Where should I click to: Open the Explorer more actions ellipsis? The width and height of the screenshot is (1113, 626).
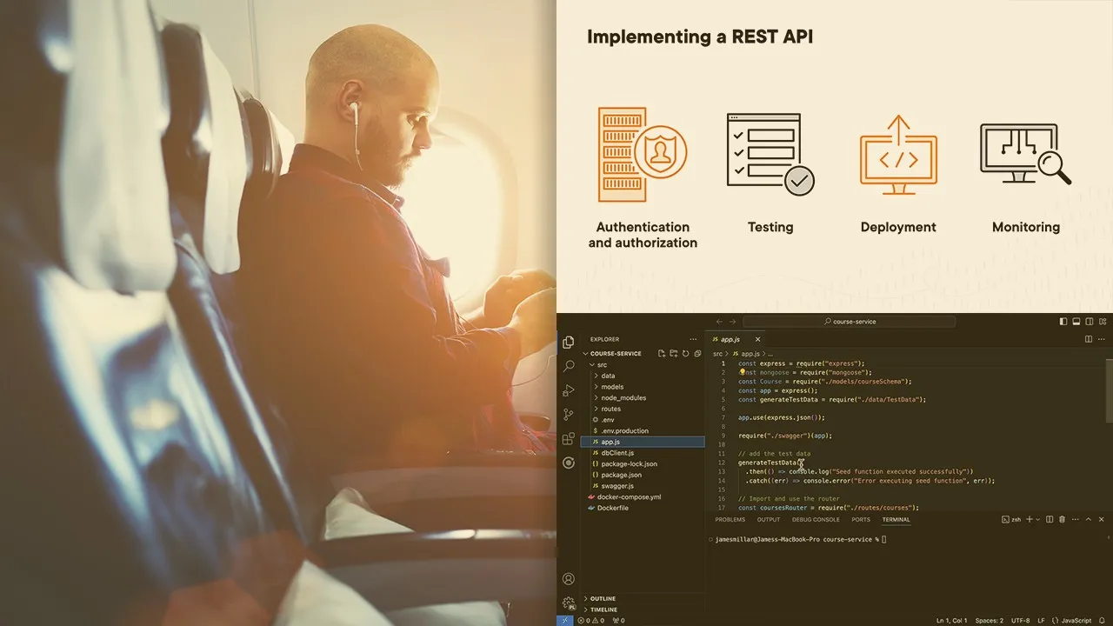(693, 339)
